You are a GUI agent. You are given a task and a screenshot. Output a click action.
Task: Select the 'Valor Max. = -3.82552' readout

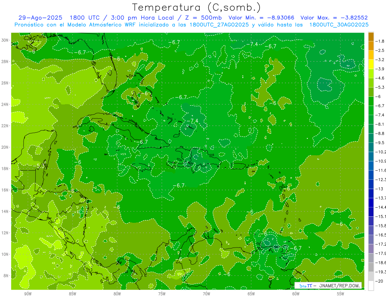click(x=334, y=18)
